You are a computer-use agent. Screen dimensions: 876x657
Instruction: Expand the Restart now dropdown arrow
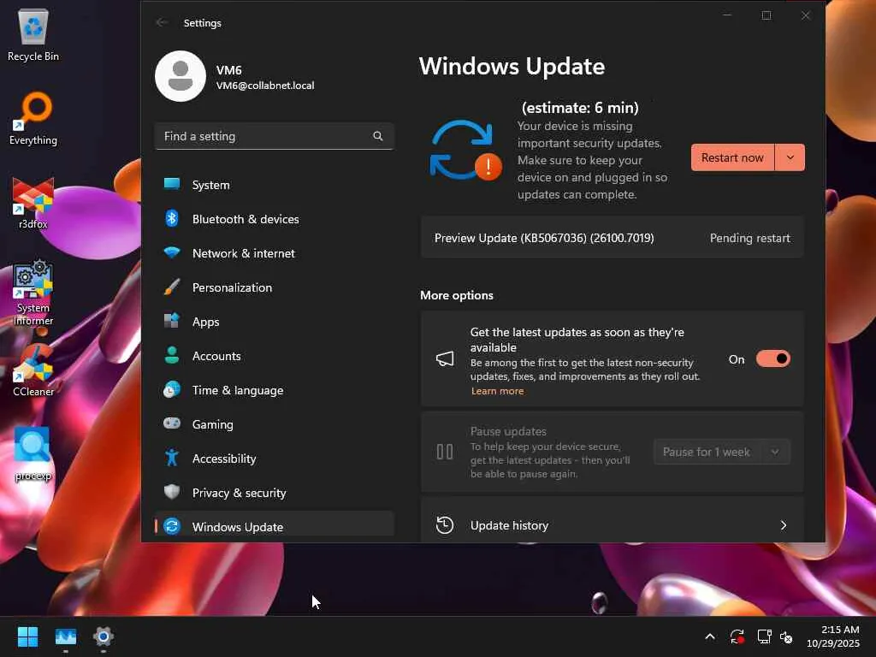pos(790,157)
